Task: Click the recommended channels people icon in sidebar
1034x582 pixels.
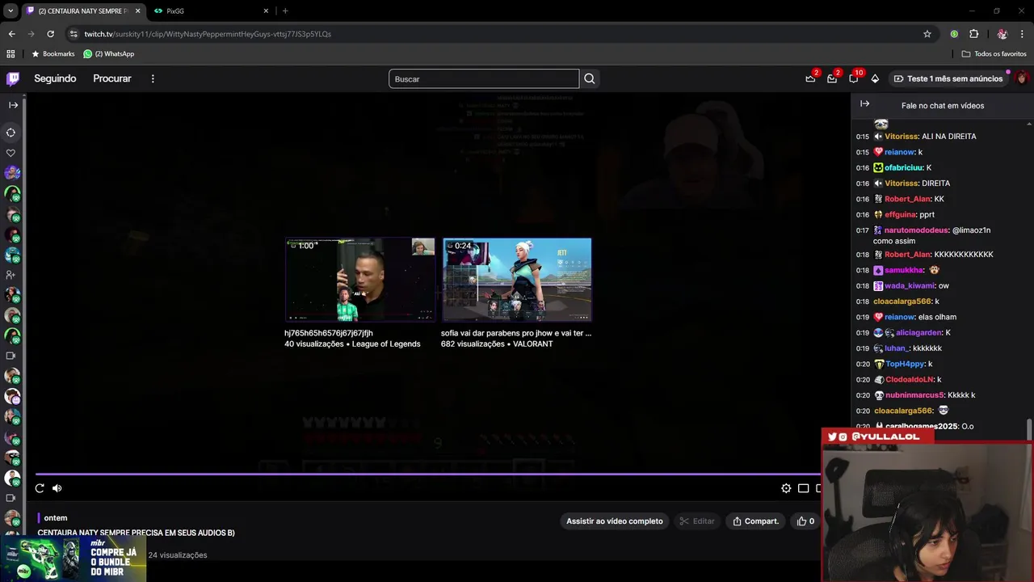Action: coord(11,275)
